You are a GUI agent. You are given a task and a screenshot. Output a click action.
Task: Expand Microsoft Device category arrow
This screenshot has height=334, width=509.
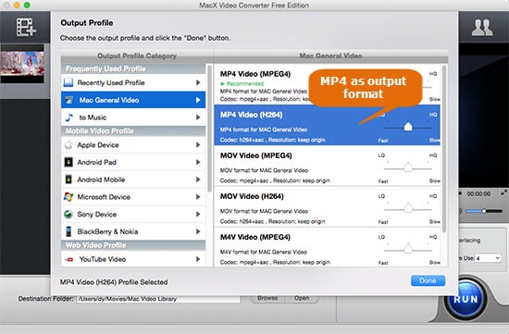point(198,197)
